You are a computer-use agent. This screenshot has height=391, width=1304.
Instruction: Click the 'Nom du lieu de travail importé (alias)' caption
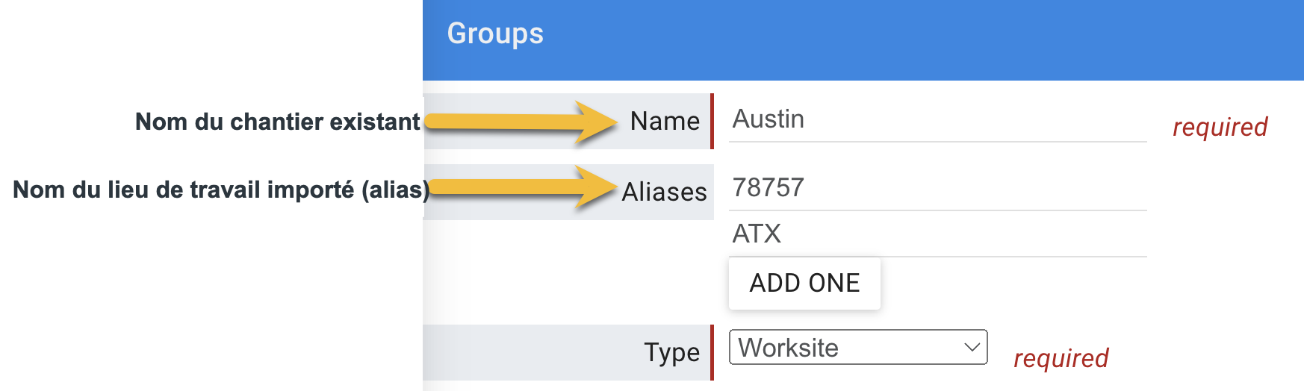[x=221, y=190]
